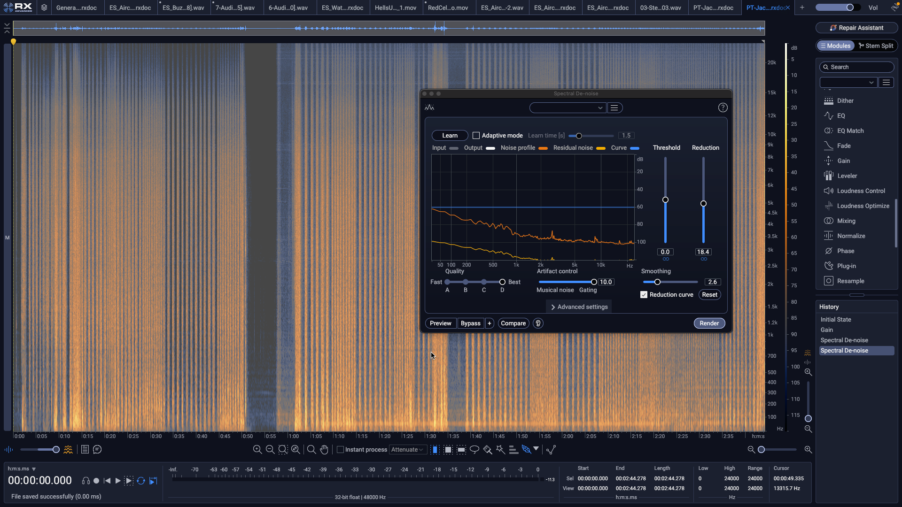Open the module filter dropdown
The image size is (902, 507).
coord(848,83)
